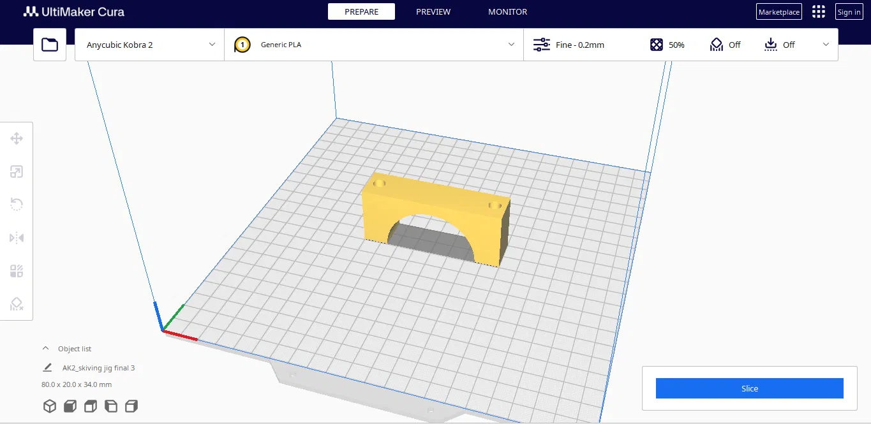Switch to PREVIEW stage
The height and width of the screenshot is (424, 871).
(x=433, y=11)
